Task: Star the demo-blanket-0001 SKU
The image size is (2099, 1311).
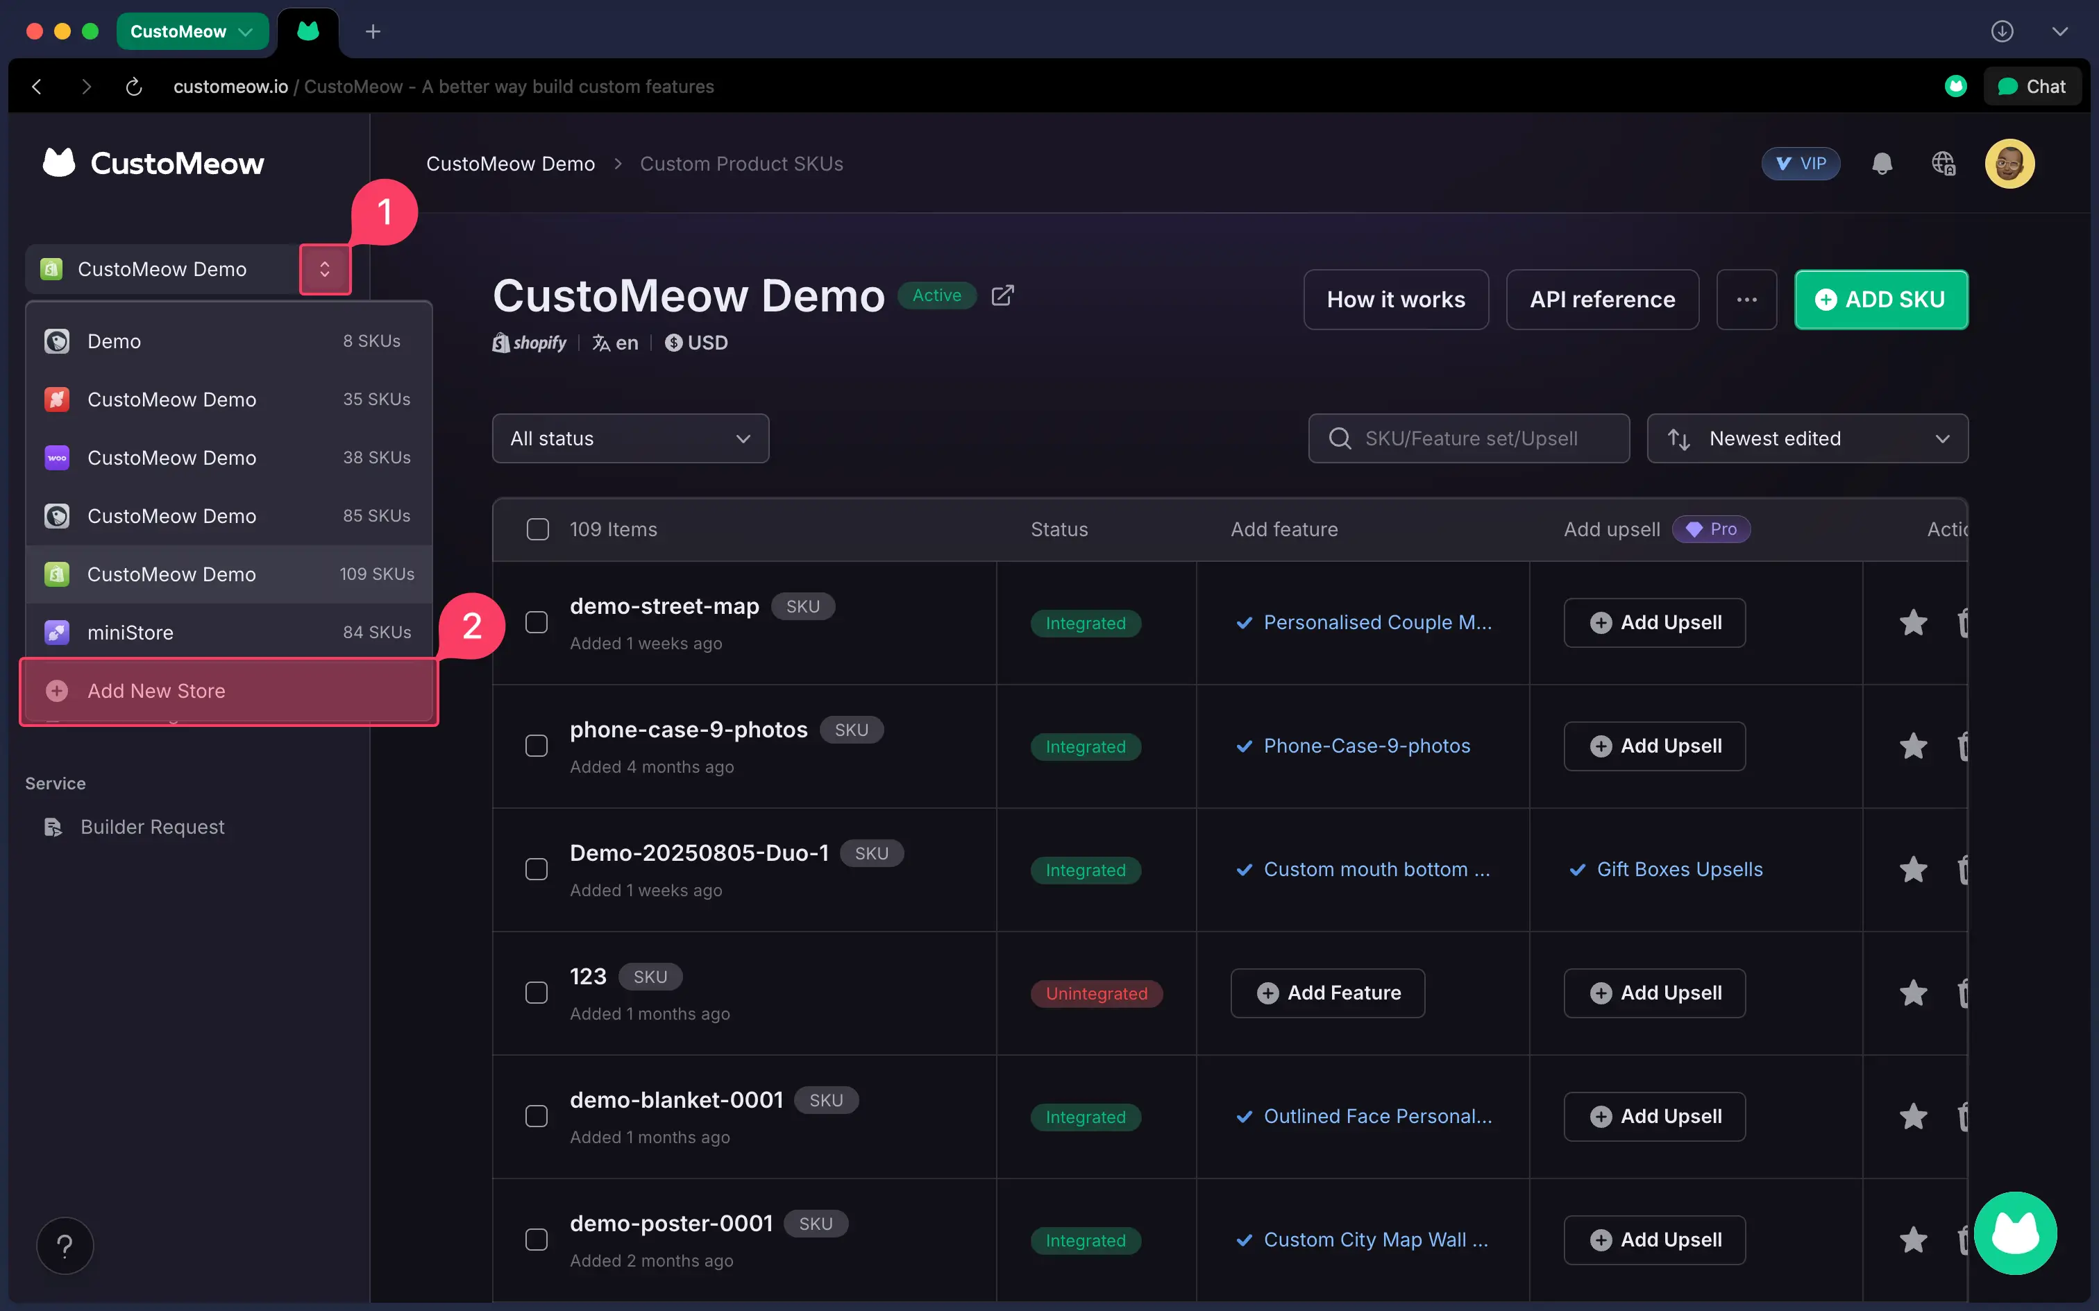Action: 1912,1116
